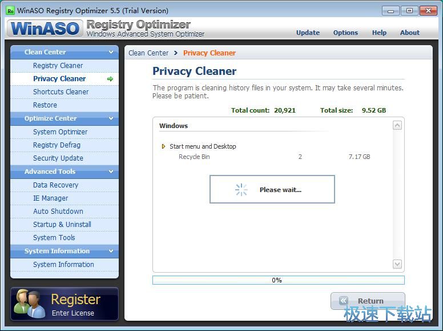The height and width of the screenshot is (331, 443).
Task: Open IE Manager
Action: 65,198
